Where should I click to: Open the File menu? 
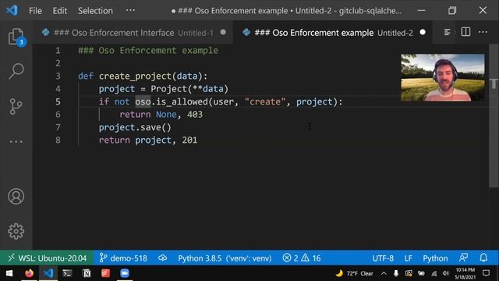pos(35,11)
